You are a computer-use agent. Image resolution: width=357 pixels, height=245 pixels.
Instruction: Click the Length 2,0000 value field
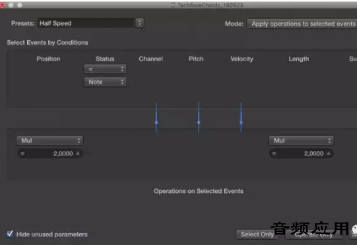(x=301, y=153)
